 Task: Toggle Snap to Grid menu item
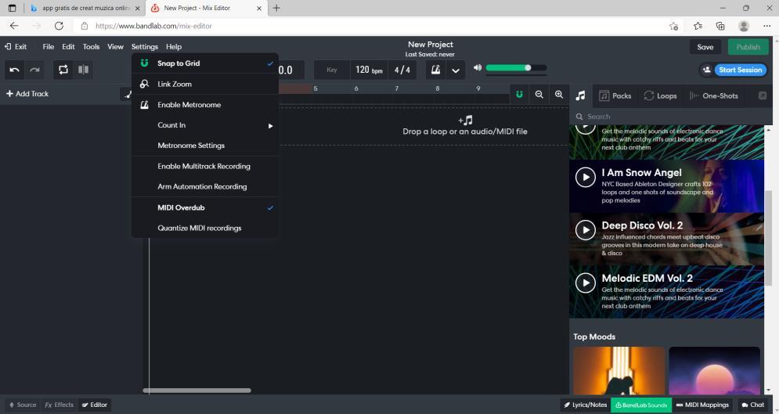204,63
